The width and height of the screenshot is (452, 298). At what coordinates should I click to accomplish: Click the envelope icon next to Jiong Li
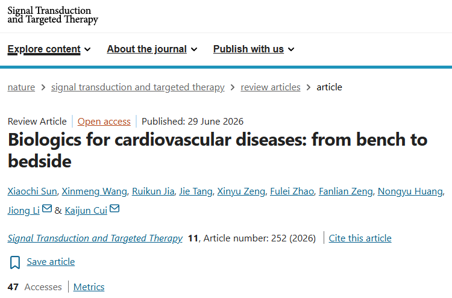pos(47,208)
